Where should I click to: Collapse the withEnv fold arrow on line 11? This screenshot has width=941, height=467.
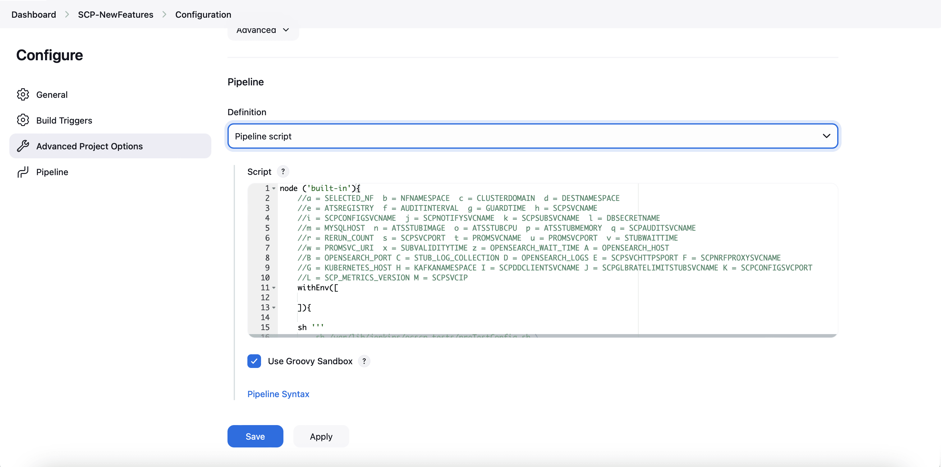275,288
